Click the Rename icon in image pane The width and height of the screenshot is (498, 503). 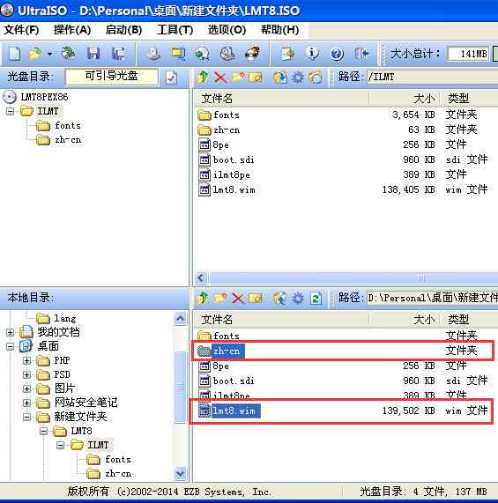pyautogui.click(x=256, y=78)
